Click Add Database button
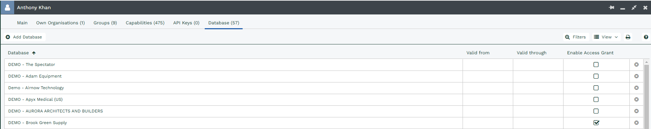The width and height of the screenshot is (651, 129). point(24,37)
